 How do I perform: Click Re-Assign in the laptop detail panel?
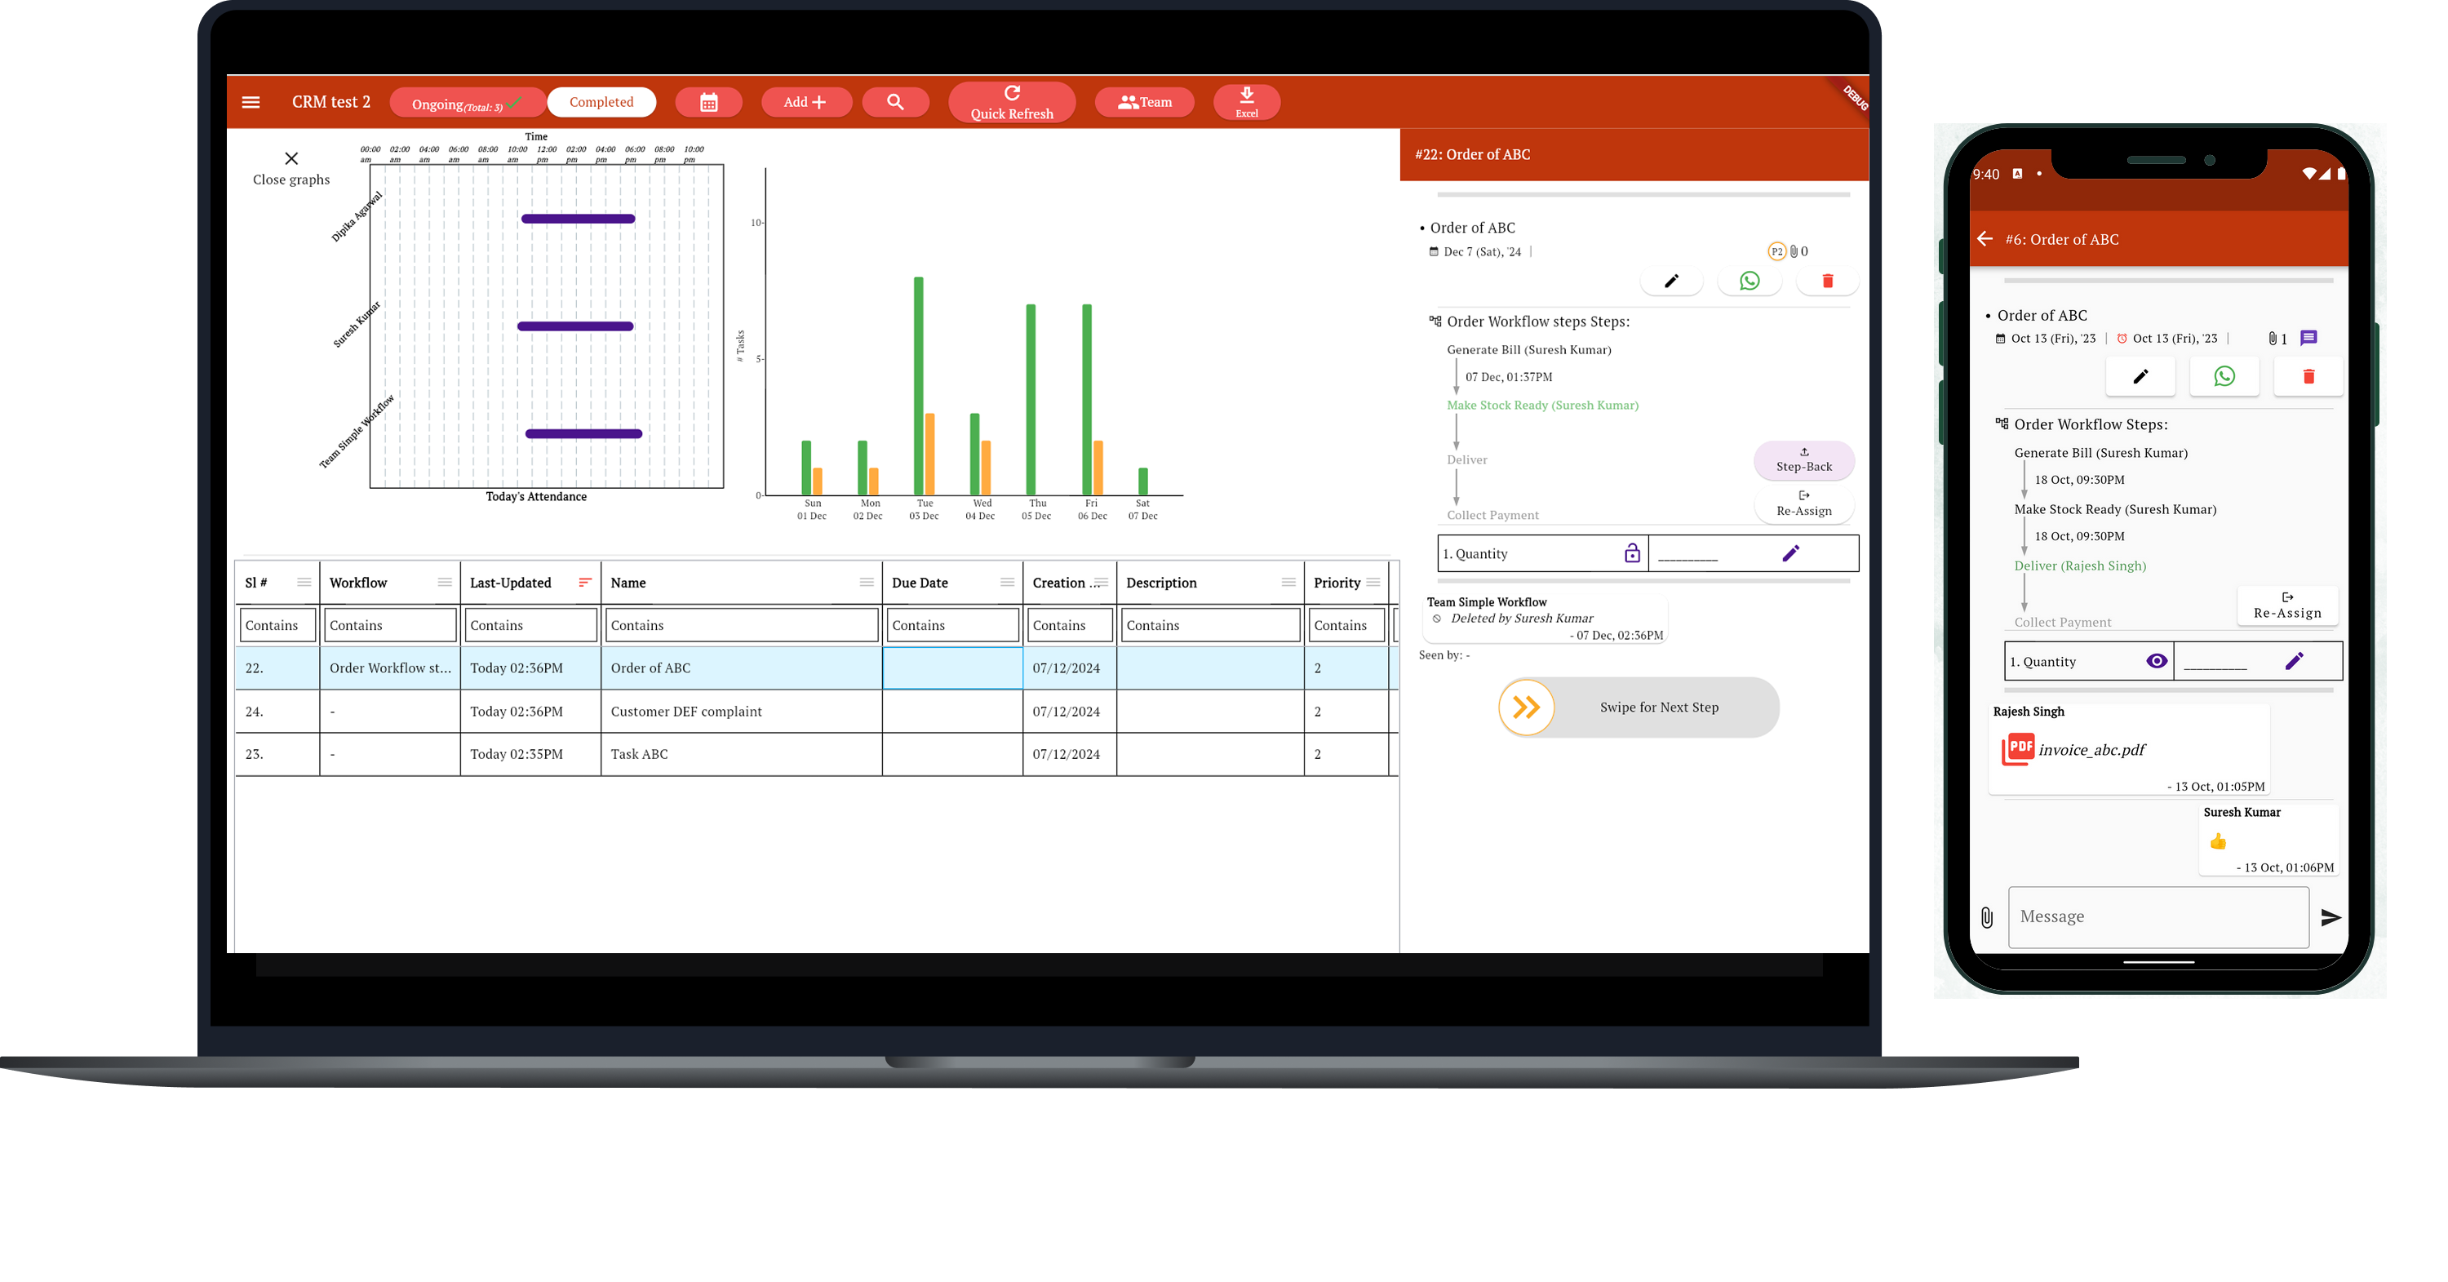(1803, 503)
